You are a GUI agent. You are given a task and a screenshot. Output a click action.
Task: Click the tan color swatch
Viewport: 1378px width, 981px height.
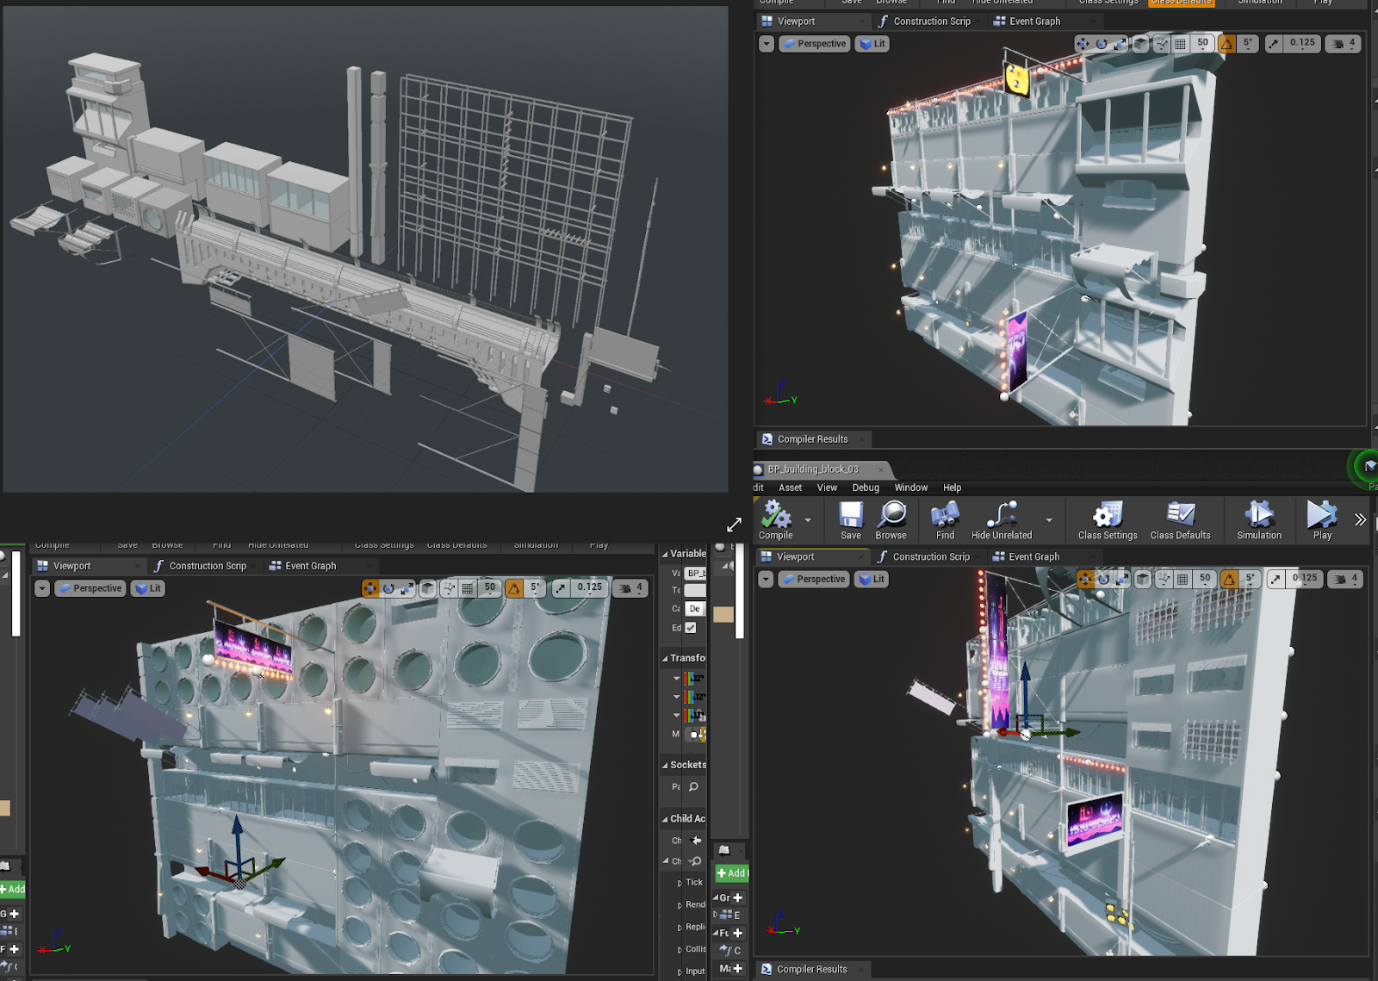(723, 614)
